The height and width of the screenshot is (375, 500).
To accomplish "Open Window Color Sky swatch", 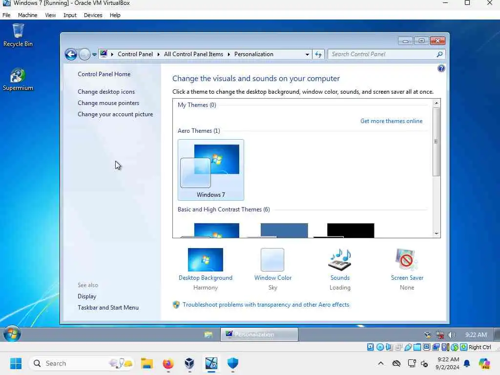I will (272, 260).
